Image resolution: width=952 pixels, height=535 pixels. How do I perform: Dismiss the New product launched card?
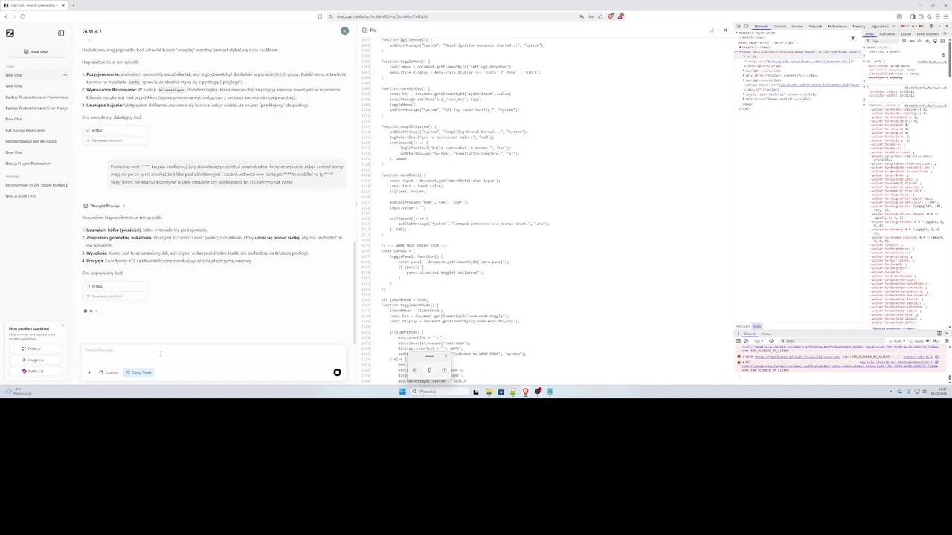pos(62,325)
